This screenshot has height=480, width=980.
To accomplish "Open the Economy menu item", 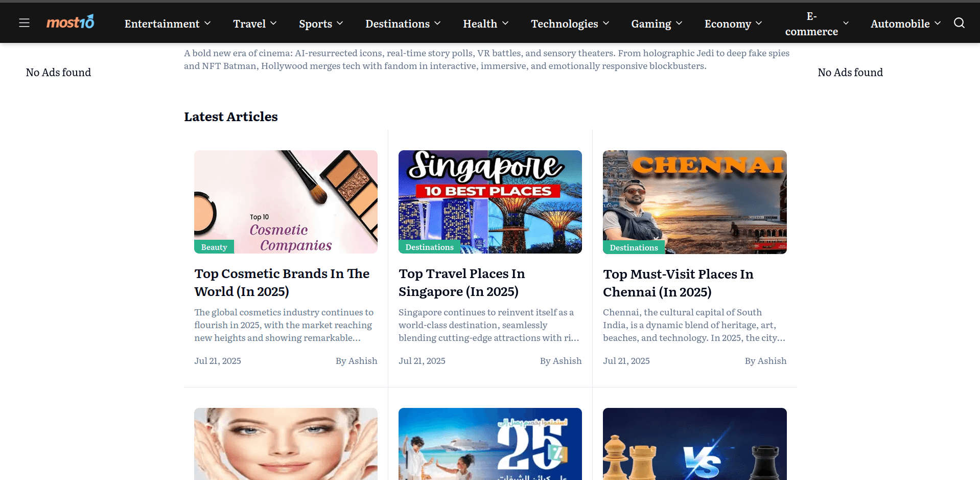I will click(x=728, y=24).
